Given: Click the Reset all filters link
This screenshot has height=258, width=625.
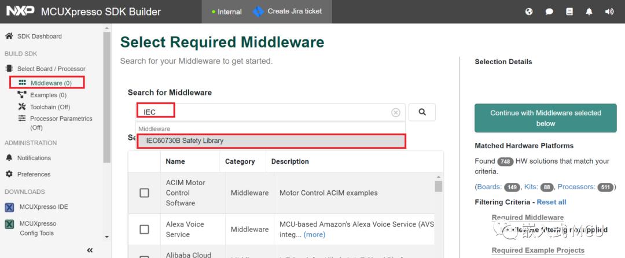Looking at the screenshot, I should tap(552, 202).
